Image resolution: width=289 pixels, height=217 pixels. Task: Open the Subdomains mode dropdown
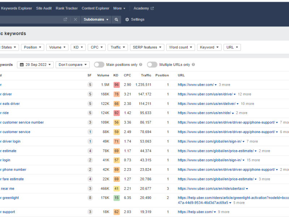pyautogui.click(x=96, y=20)
